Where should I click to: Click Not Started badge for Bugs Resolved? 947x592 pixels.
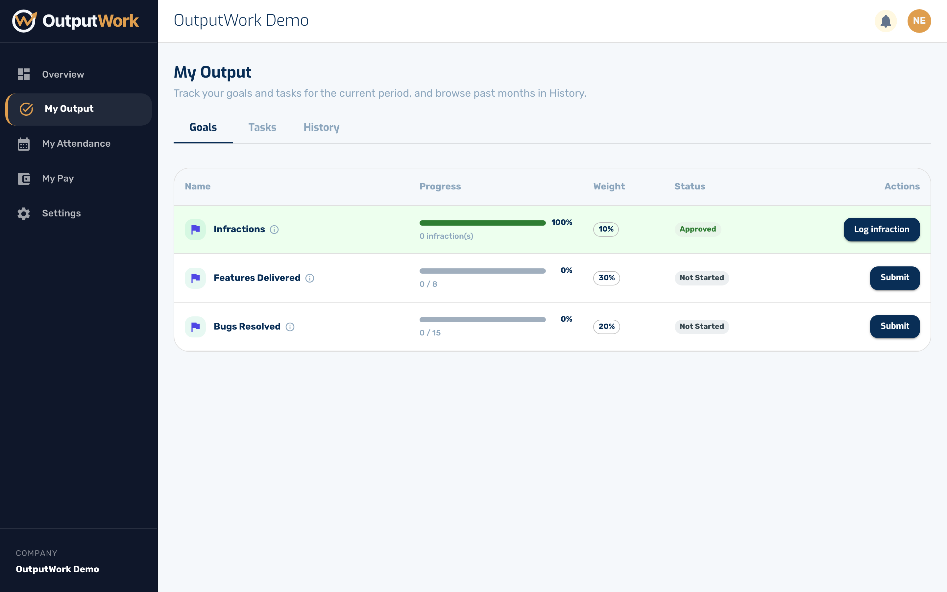[x=702, y=327]
